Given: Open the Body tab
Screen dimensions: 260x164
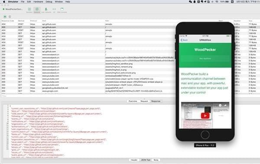Looking at the screenshot, I should point(156,160).
